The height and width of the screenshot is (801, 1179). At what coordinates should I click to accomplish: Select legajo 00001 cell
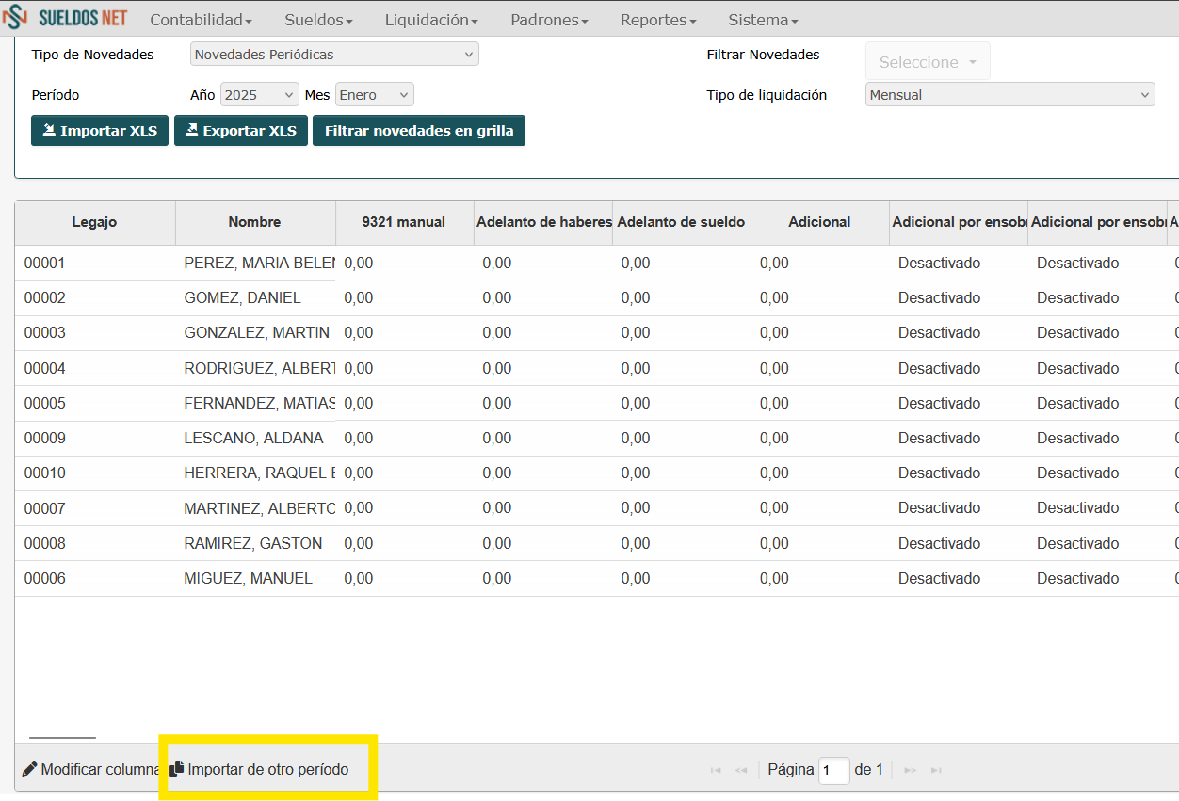95,264
